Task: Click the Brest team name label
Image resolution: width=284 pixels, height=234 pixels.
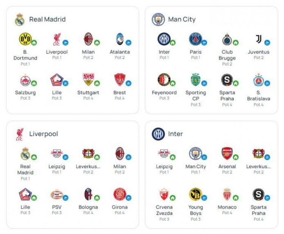Action: pos(120,93)
